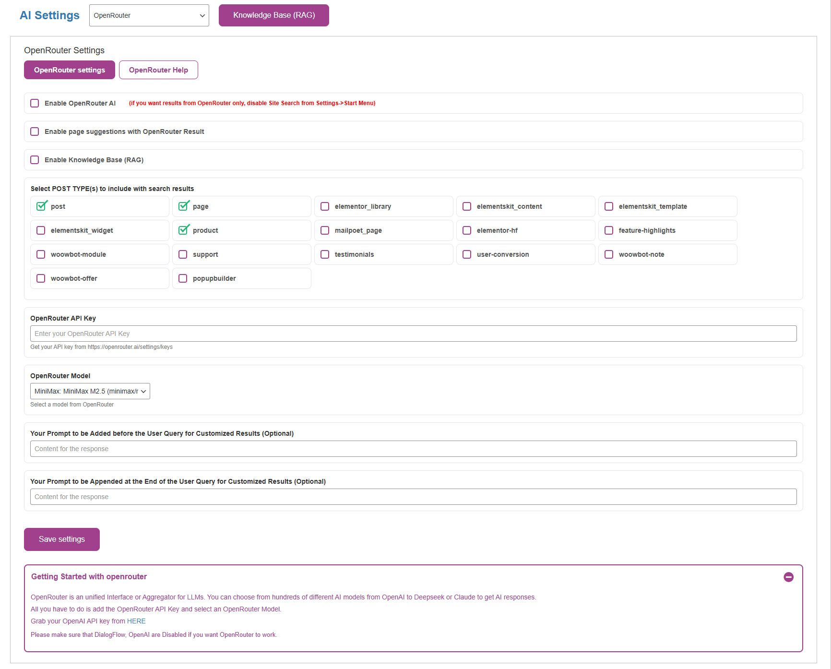
Task: Collapse the Getting Started with openrouter panel
Action: click(x=788, y=577)
